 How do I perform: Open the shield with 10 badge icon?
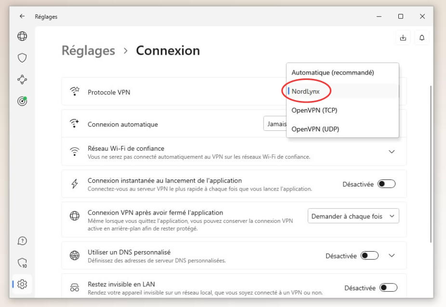point(22,263)
